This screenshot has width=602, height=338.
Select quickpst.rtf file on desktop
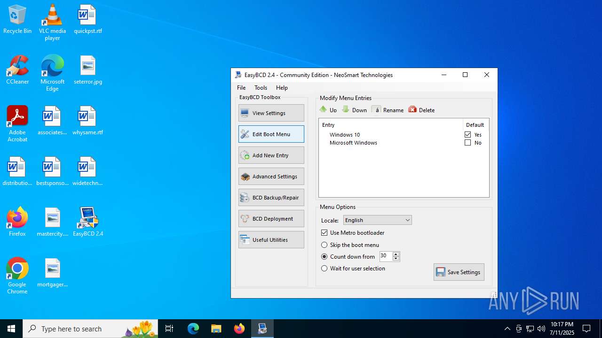click(88, 19)
